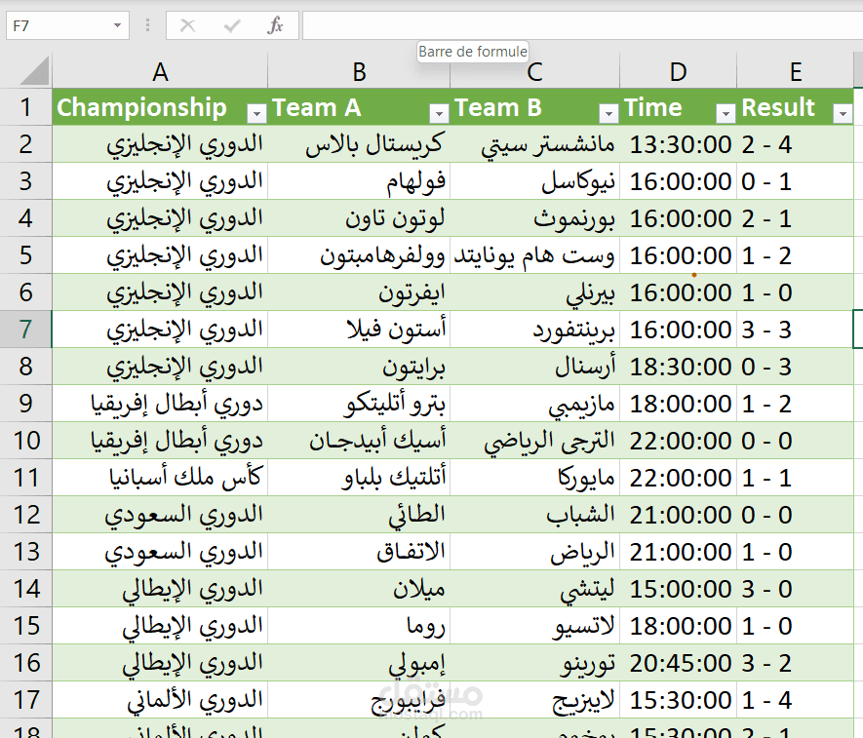The height and width of the screenshot is (738, 863).
Task: Select cell لوتون تاون in row 4
Action: [359, 218]
